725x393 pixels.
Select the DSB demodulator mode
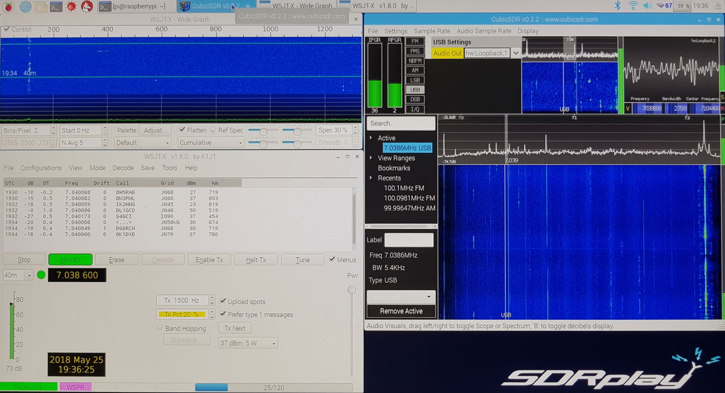tap(415, 100)
